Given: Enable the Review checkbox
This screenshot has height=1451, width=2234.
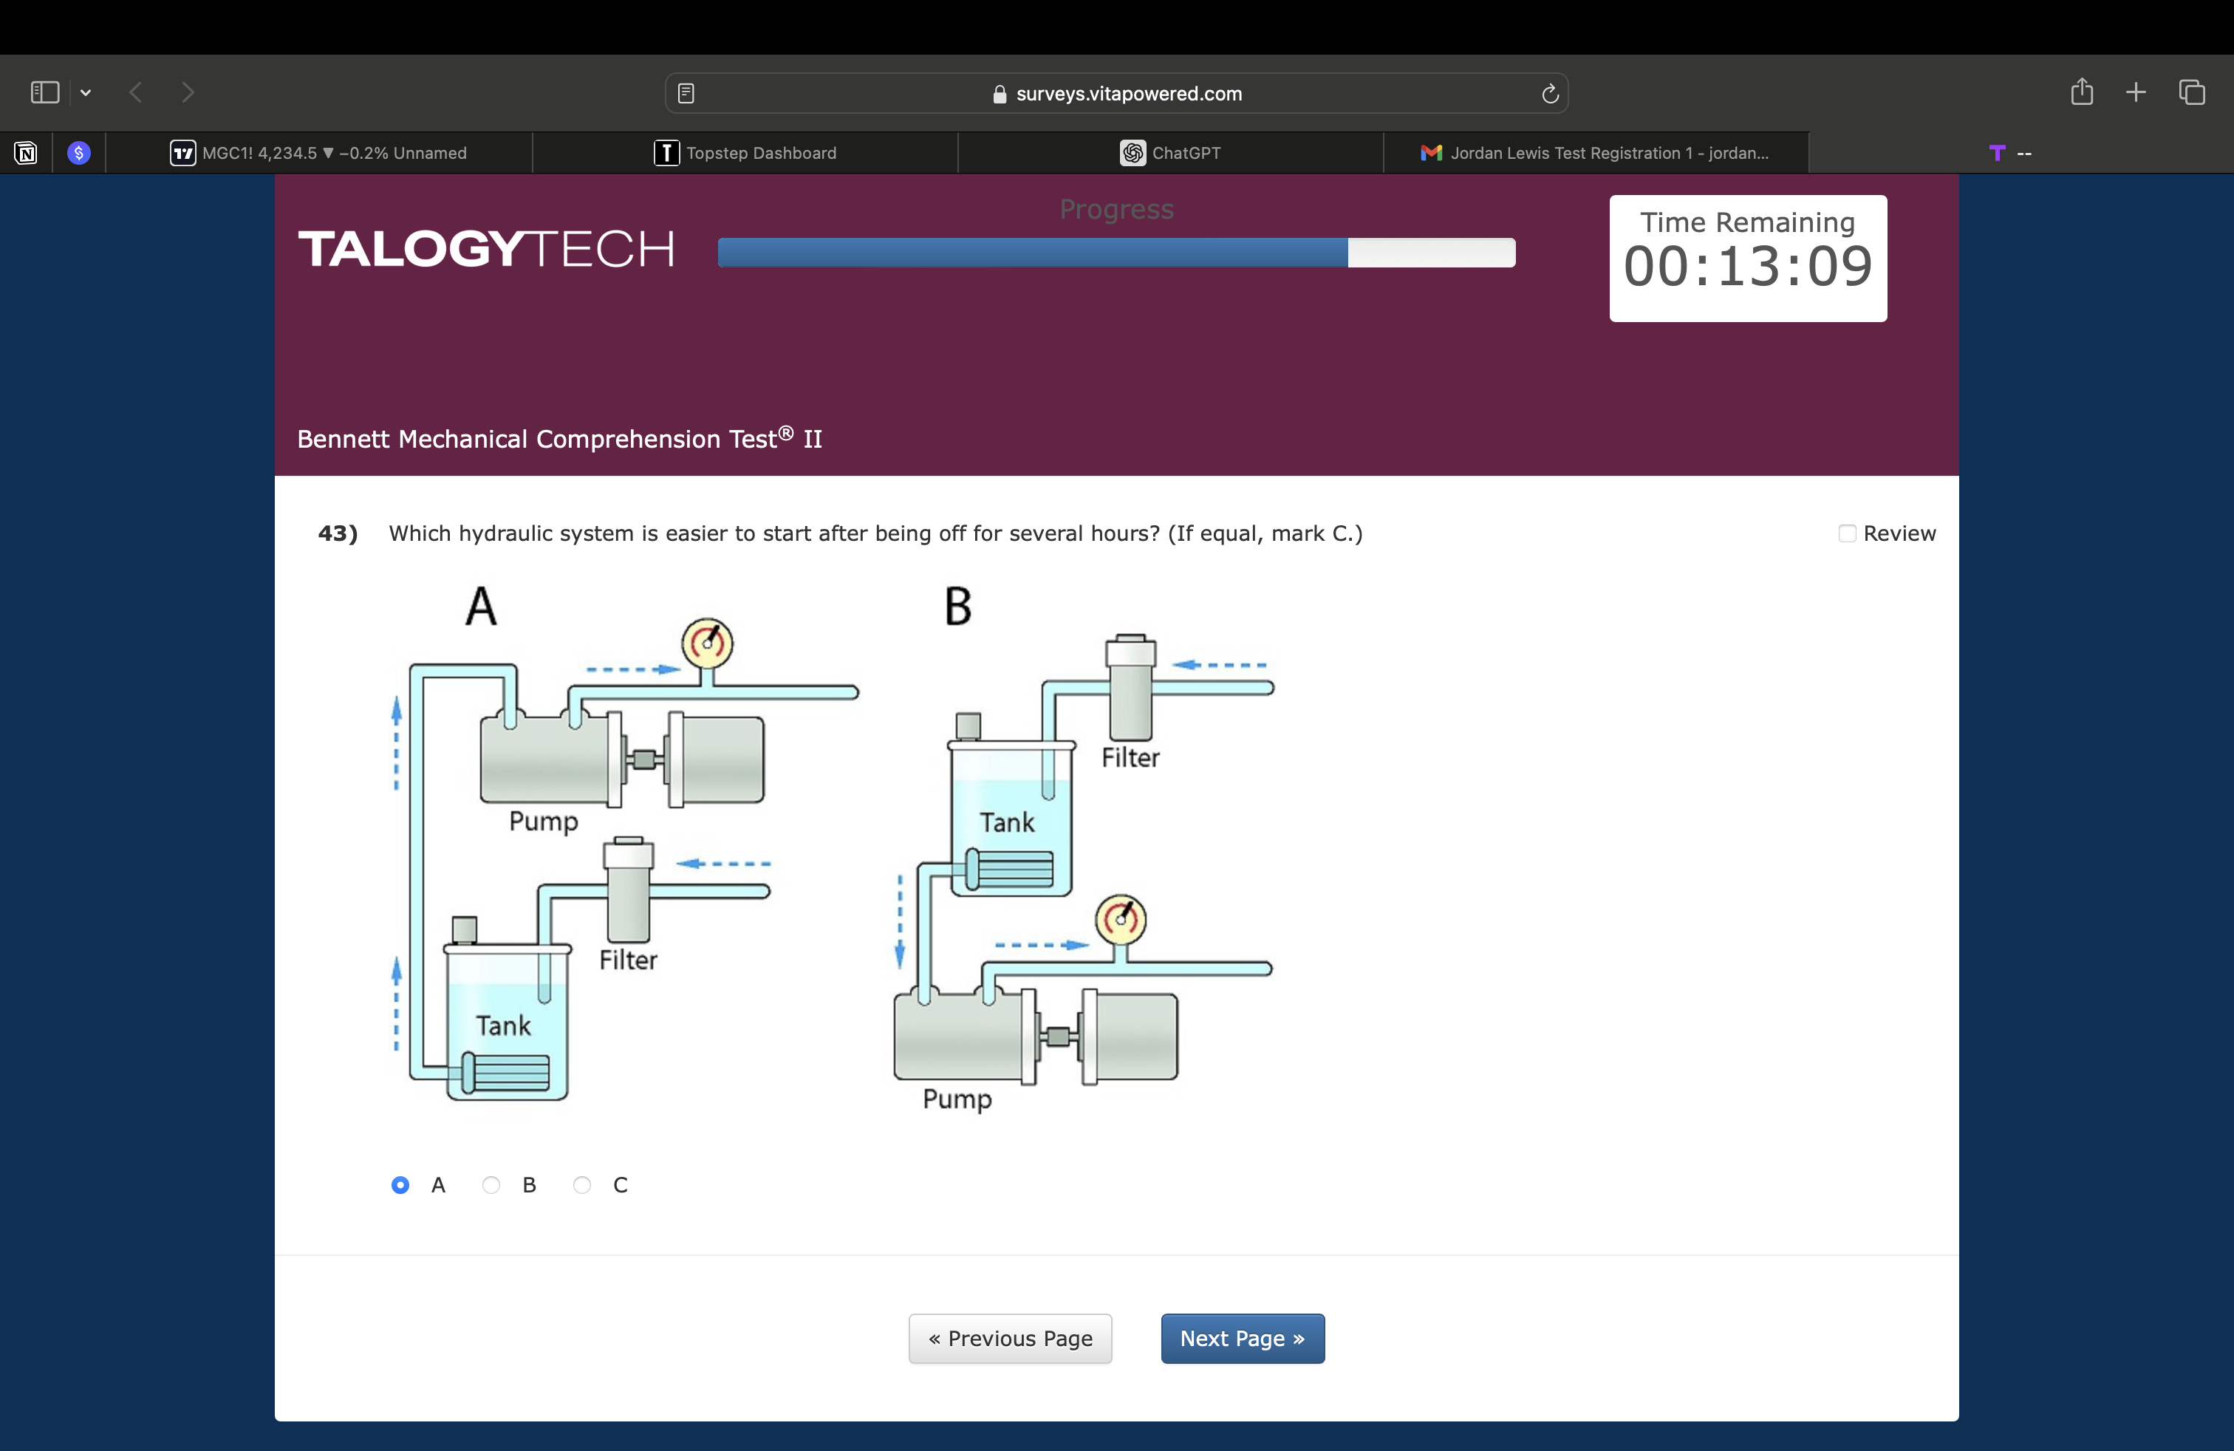Looking at the screenshot, I should (1846, 533).
